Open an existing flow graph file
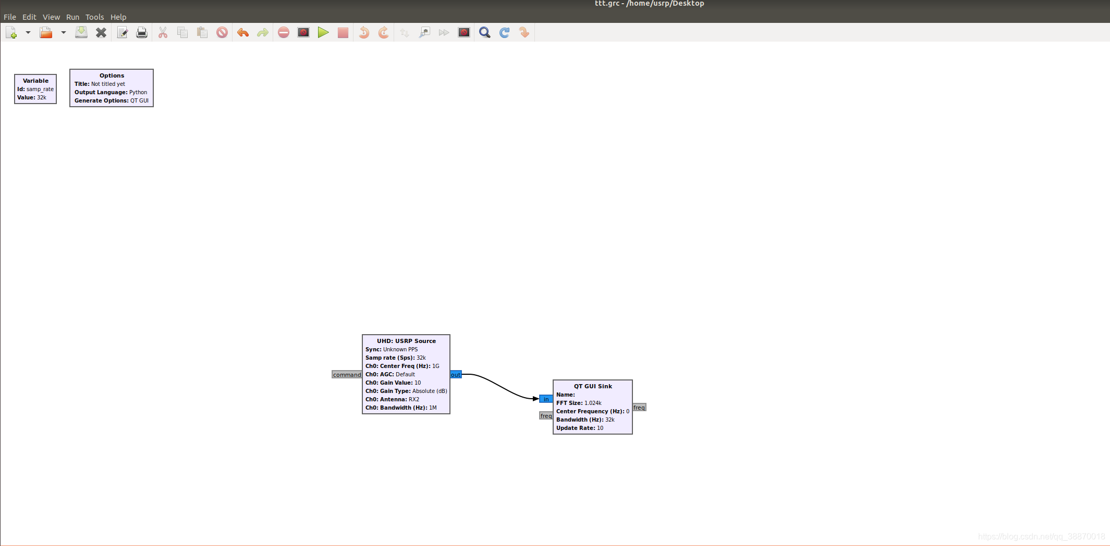1110x546 pixels. [x=46, y=33]
